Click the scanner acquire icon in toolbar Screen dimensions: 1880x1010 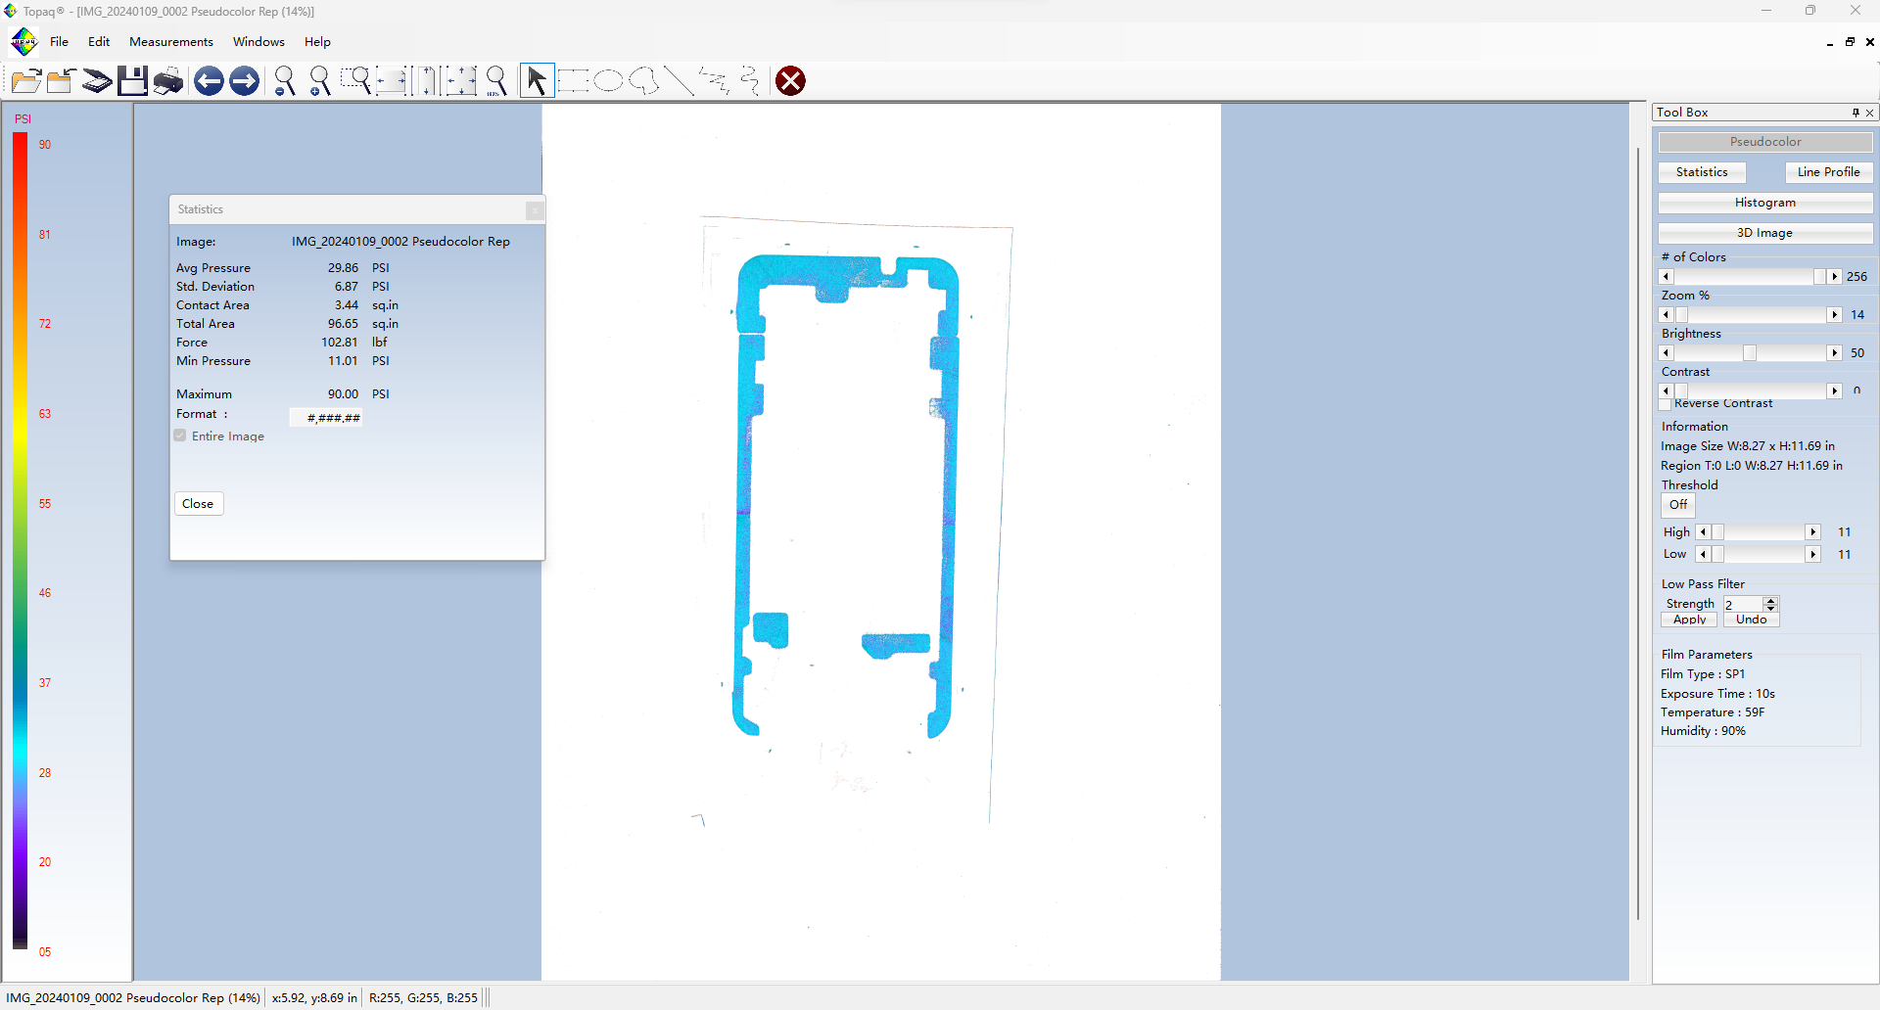pos(96,81)
